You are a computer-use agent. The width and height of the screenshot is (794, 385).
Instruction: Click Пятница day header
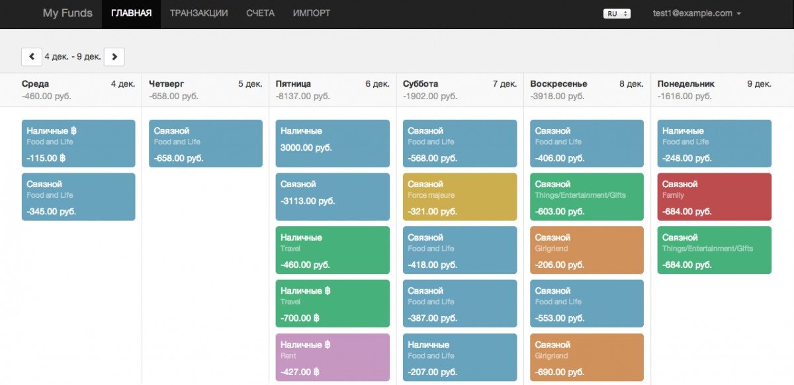point(293,84)
